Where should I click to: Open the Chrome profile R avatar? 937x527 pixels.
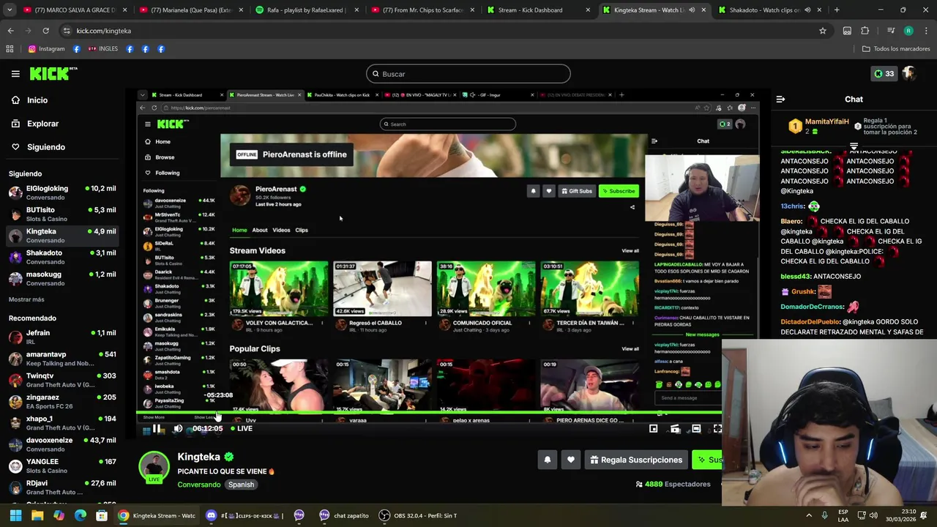[x=908, y=31]
